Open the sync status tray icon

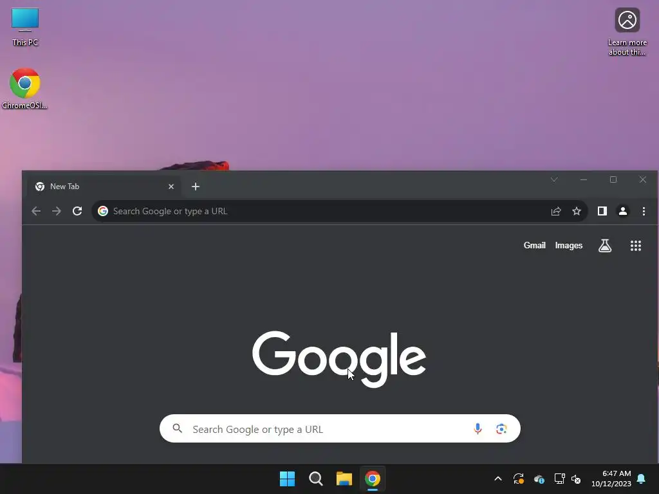519,479
